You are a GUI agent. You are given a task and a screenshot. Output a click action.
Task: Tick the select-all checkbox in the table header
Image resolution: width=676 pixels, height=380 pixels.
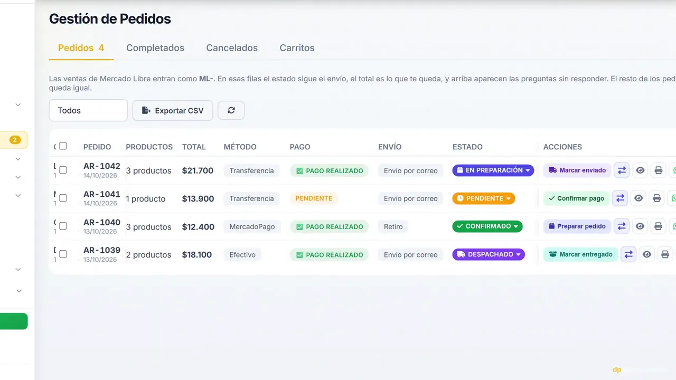63,146
